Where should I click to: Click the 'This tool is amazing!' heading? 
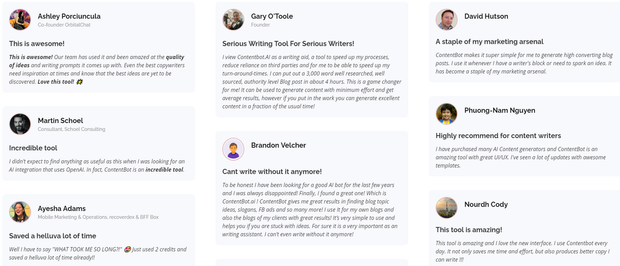click(469, 230)
